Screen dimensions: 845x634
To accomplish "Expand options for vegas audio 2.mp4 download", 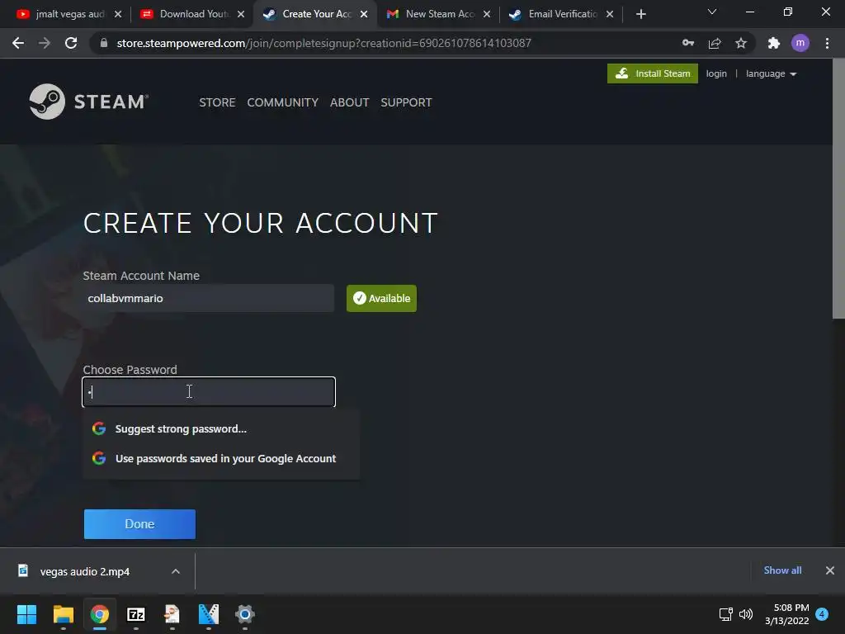I will [176, 571].
